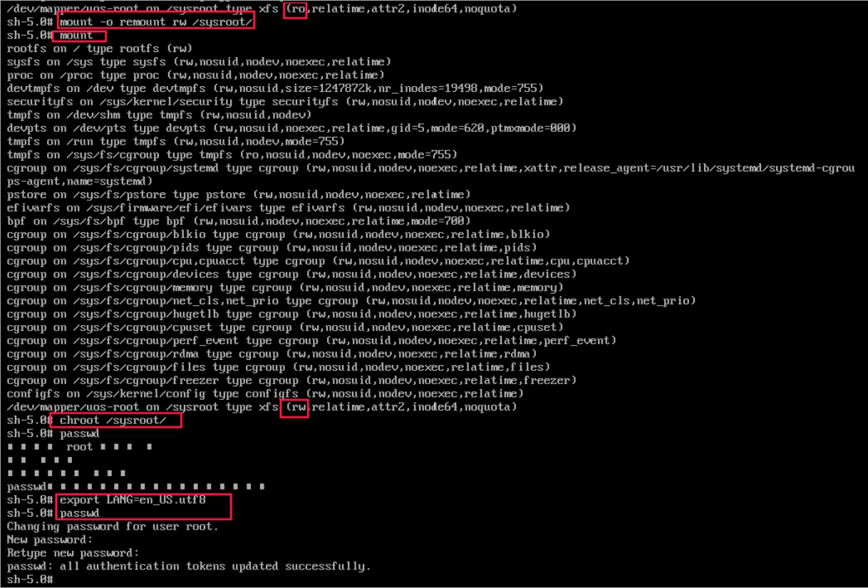Click the 'configfs on /sys/kernel/config' line
The image size is (868, 588).
[x=265, y=394]
